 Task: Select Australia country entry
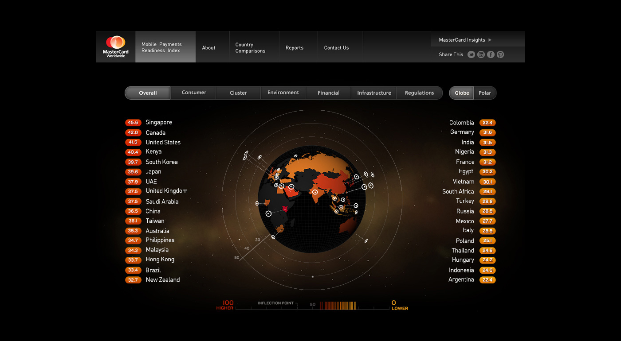click(157, 231)
